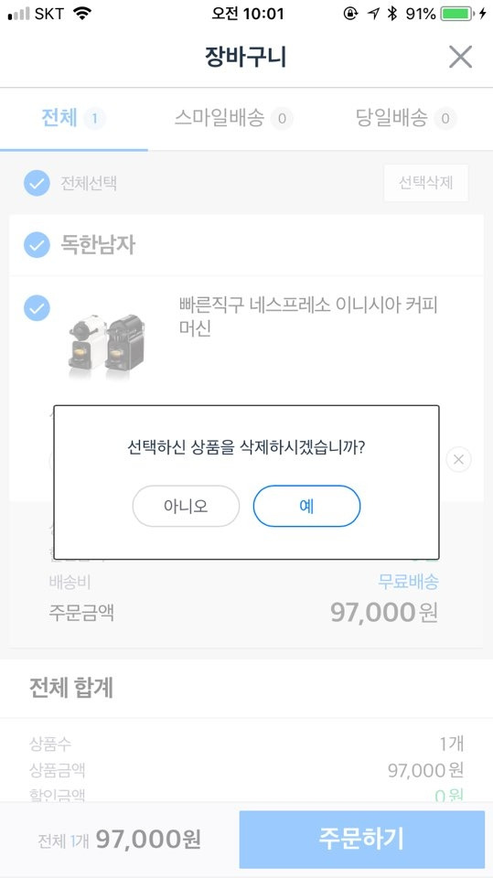493x878 pixels.
Task: Switch to the 전체 tab
Action: (73, 118)
